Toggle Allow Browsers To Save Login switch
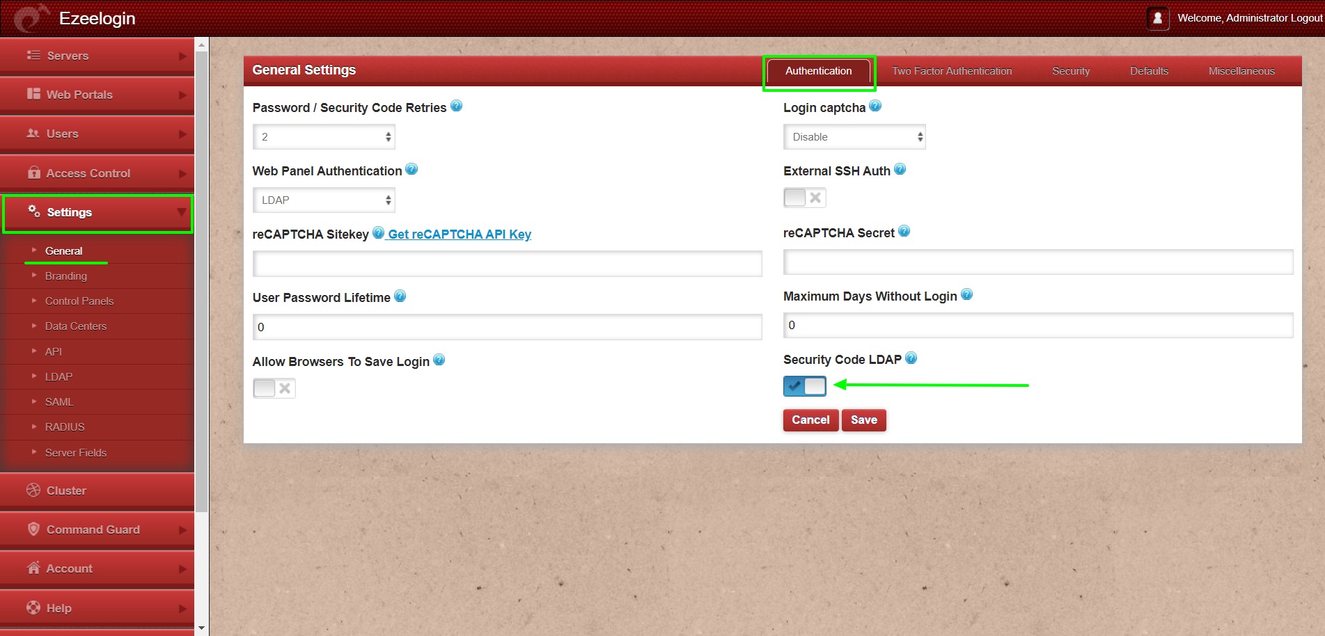 274,388
